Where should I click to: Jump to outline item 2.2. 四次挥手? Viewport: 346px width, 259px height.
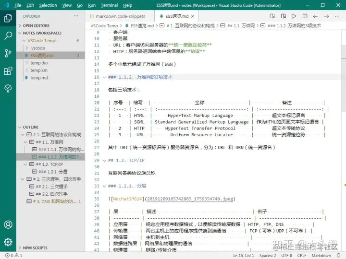coord(50,194)
